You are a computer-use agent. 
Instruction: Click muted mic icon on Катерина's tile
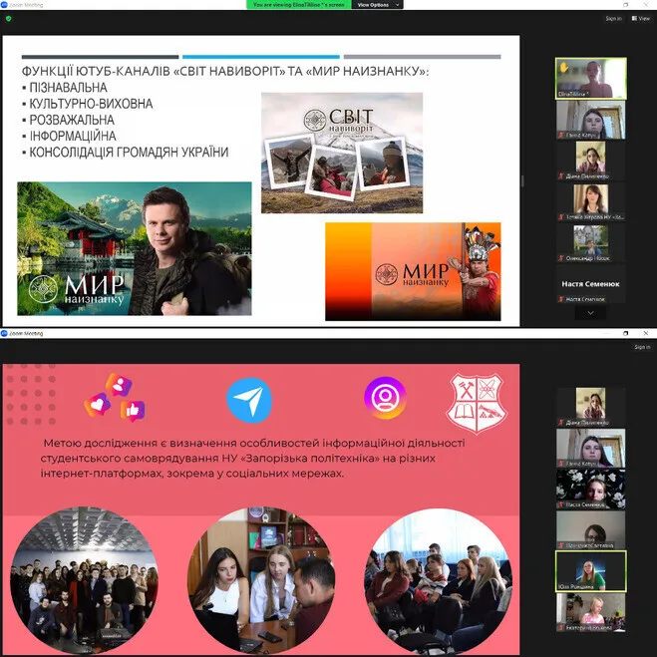(561, 628)
